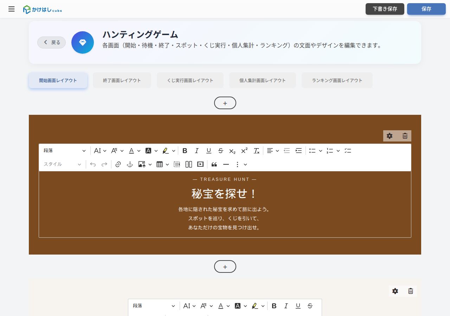Toggle bold in brown block toolbar
This screenshot has width=450, height=316.
[185, 151]
